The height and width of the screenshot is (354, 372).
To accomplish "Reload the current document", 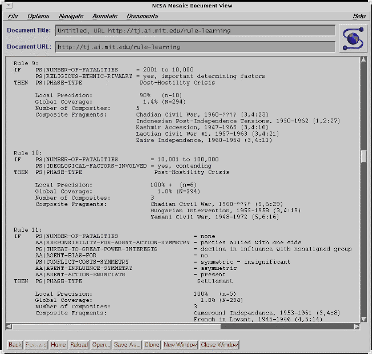I will pos(79,345).
